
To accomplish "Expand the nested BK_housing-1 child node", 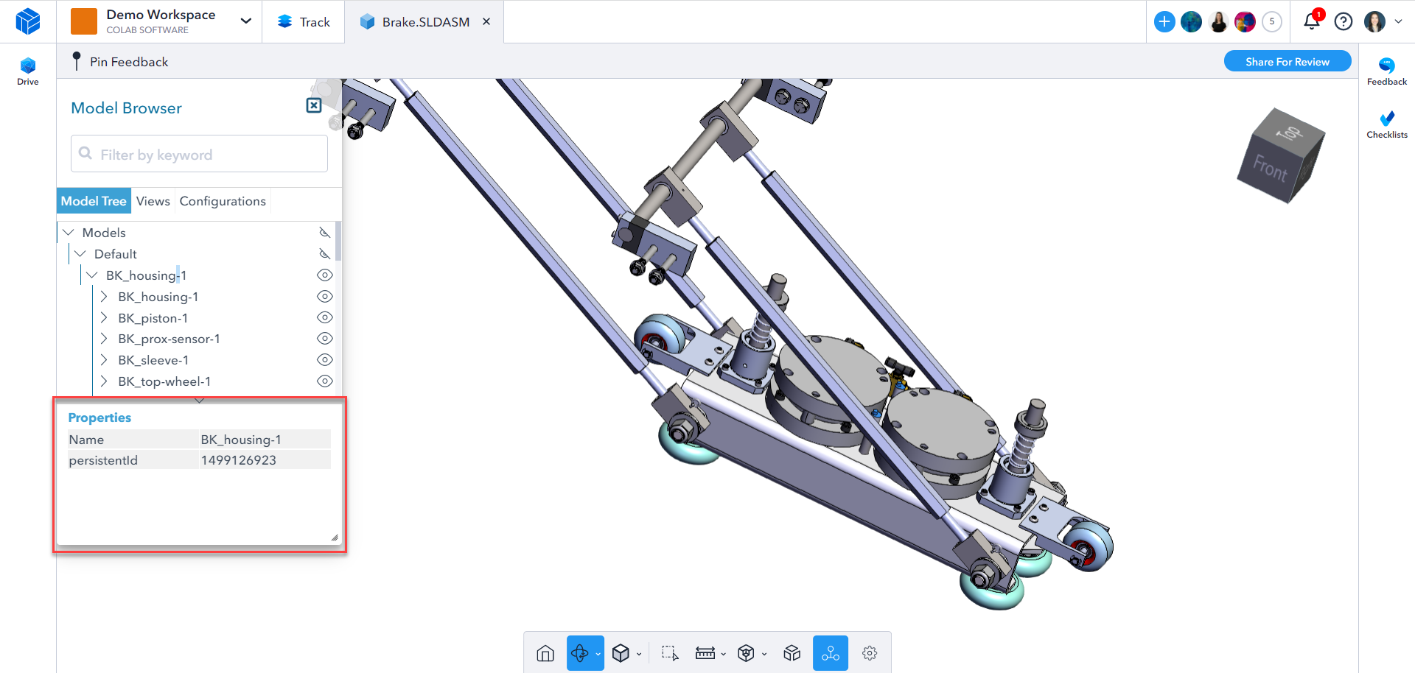I will click(x=104, y=297).
